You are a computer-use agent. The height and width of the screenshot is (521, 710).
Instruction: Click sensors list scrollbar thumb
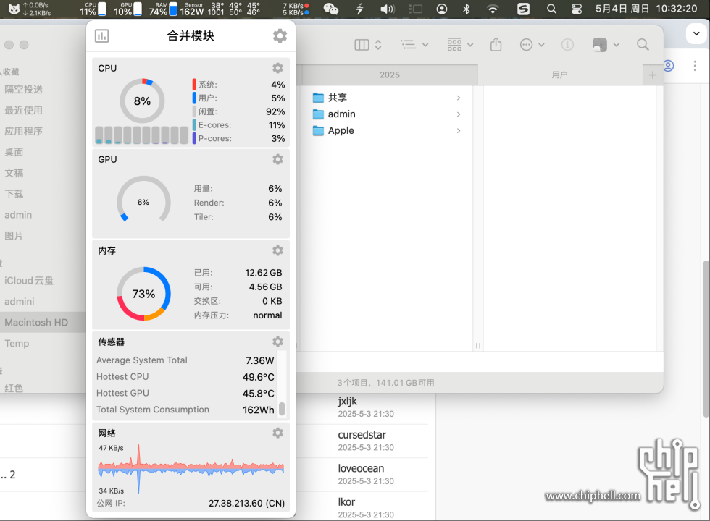coord(282,409)
